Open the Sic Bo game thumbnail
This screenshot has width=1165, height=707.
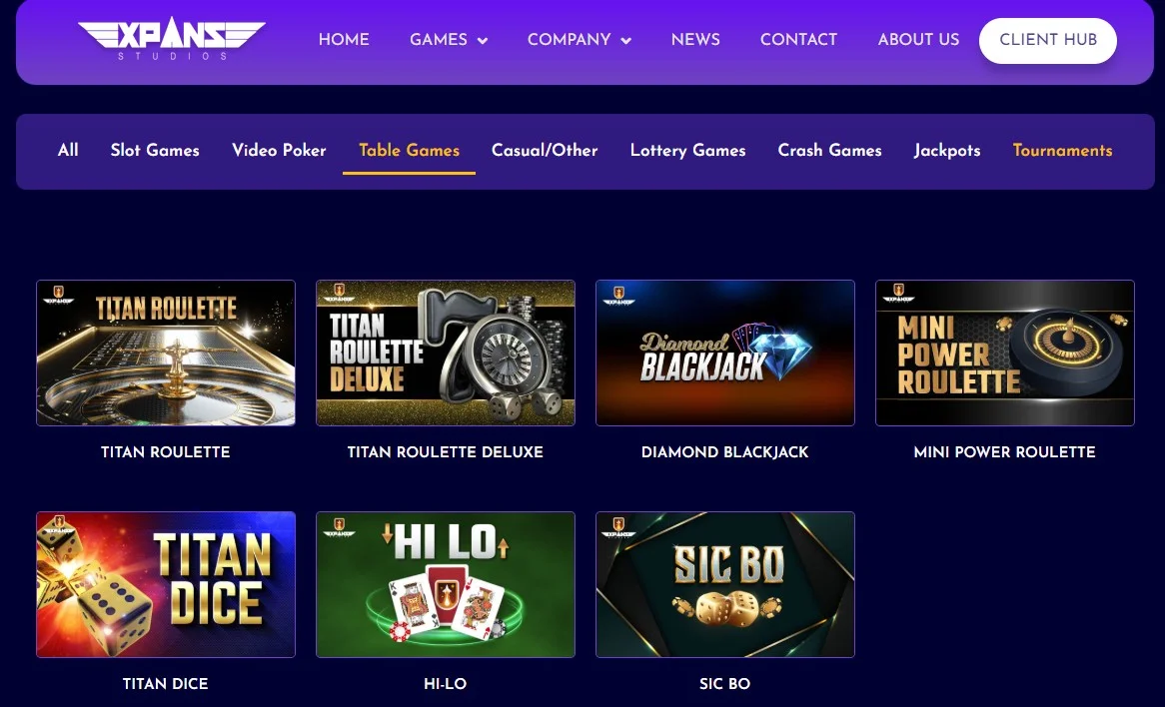click(725, 584)
